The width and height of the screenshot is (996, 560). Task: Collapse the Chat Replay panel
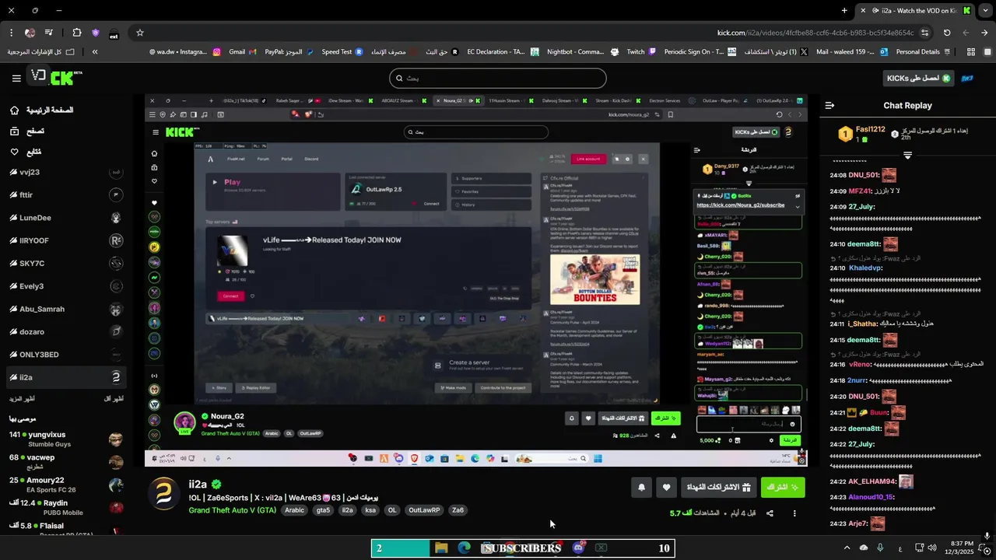[829, 105]
